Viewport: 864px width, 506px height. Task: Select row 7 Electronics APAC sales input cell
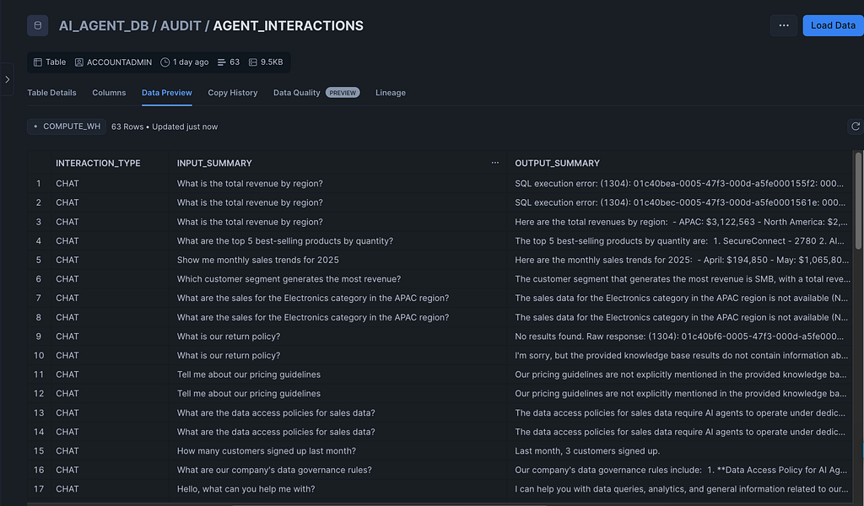pyautogui.click(x=337, y=298)
